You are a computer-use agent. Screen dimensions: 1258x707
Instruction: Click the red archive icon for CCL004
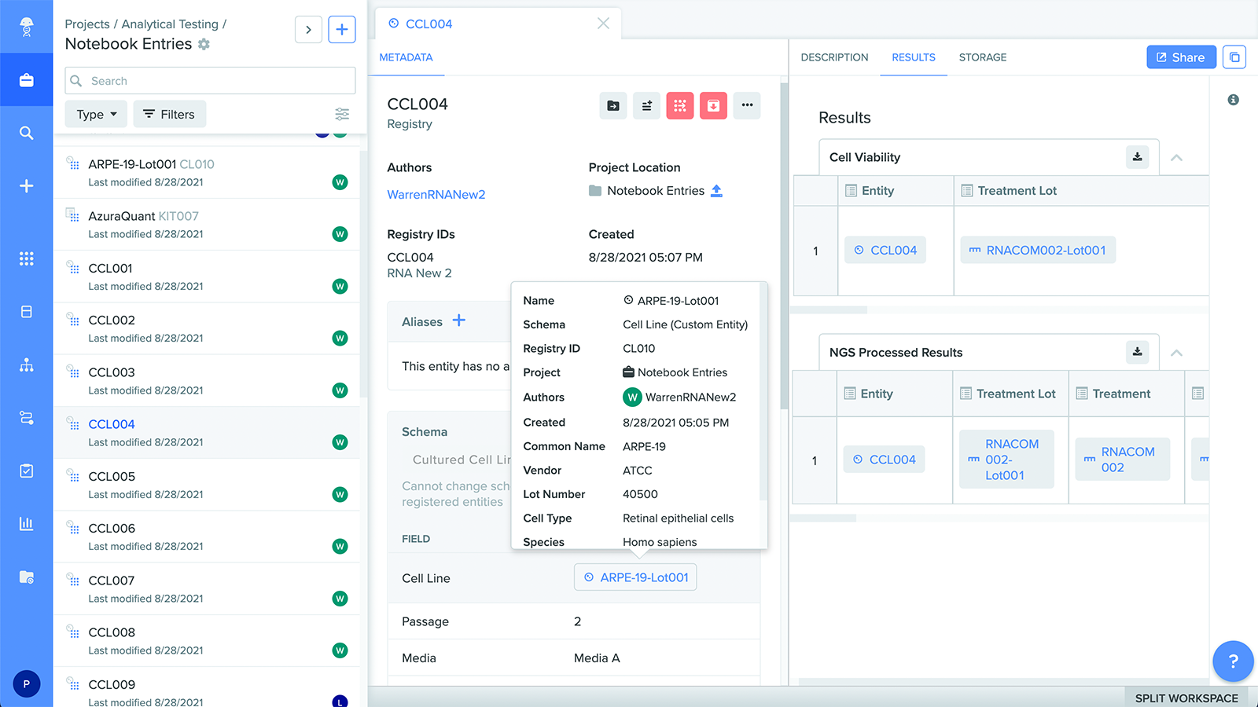(x=713, y=106)
